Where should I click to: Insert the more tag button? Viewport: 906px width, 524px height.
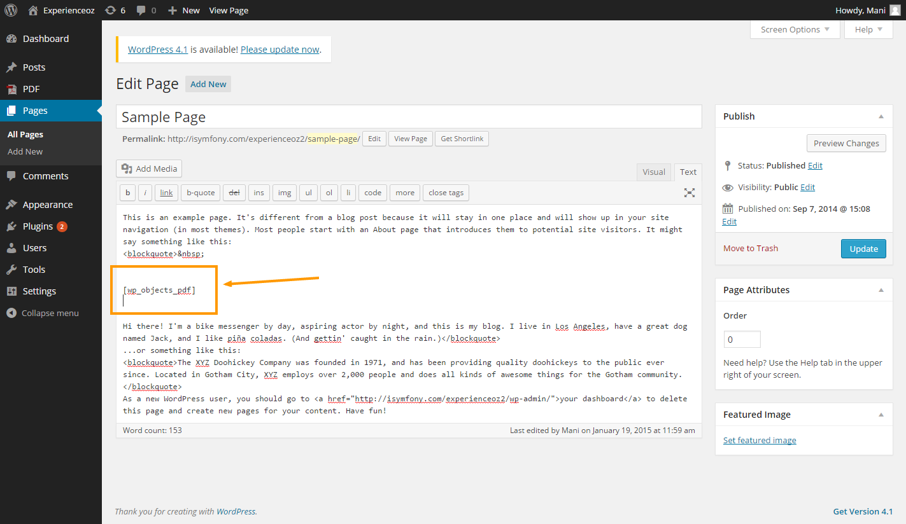405,193
